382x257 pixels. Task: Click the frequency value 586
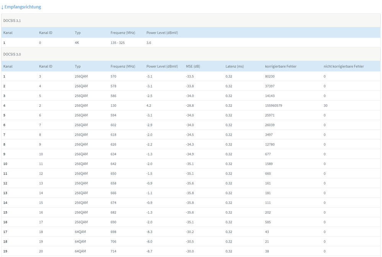[114, 96]
